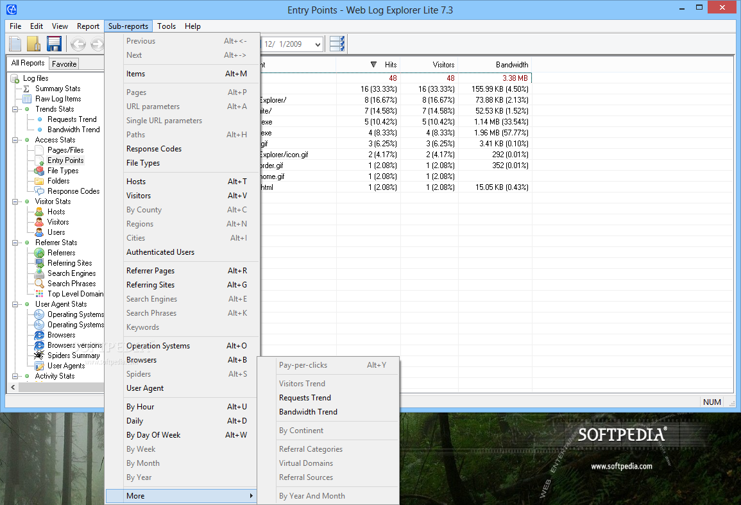Choose Authenticated Users menu entry
The height and width of the screenshot is (505, 741).
point(182,253)
